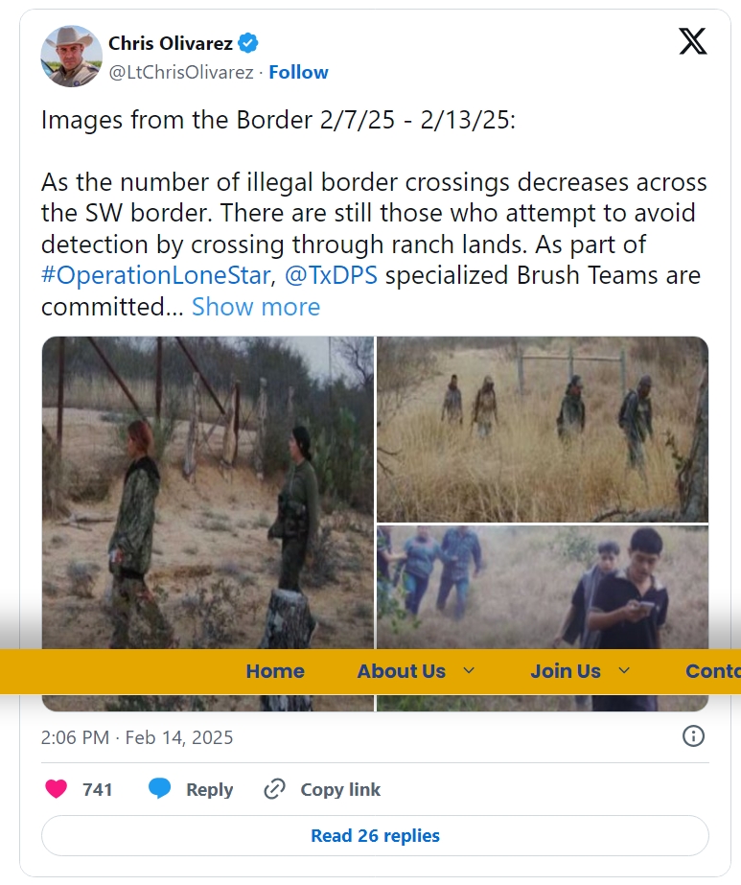Open the Join Us menu item
This screenshot has height=885, width=741.
coord(566,671)
